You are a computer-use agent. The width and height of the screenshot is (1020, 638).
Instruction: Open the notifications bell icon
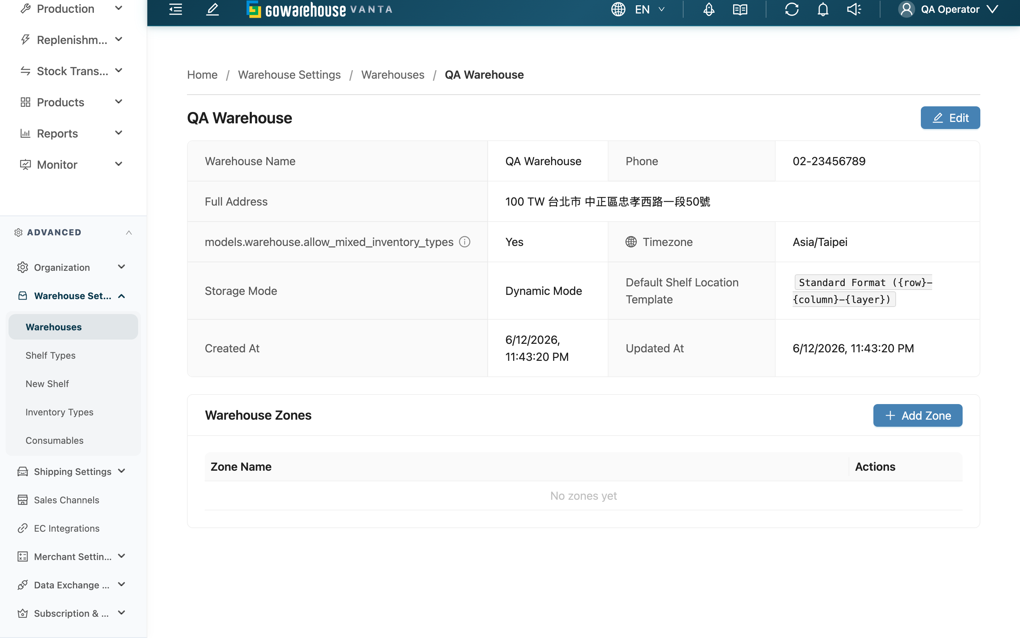[823, 9]
